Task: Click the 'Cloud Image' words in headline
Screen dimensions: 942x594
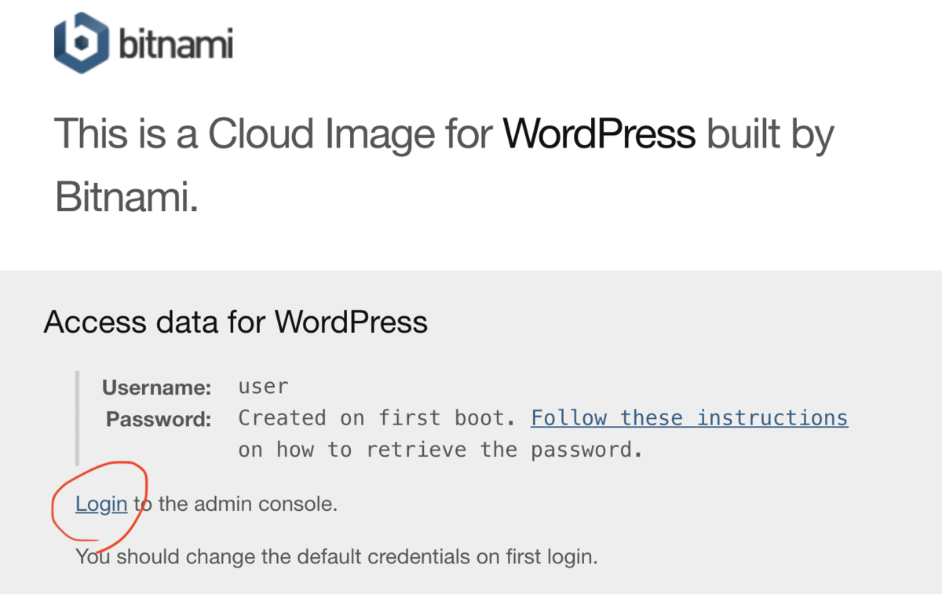Action: pos(320,134)
